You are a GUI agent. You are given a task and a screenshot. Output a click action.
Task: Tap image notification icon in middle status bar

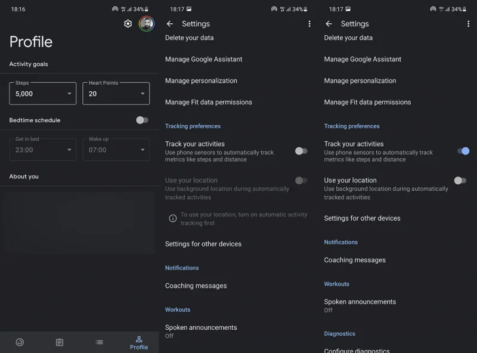click(x=189, y=9)
